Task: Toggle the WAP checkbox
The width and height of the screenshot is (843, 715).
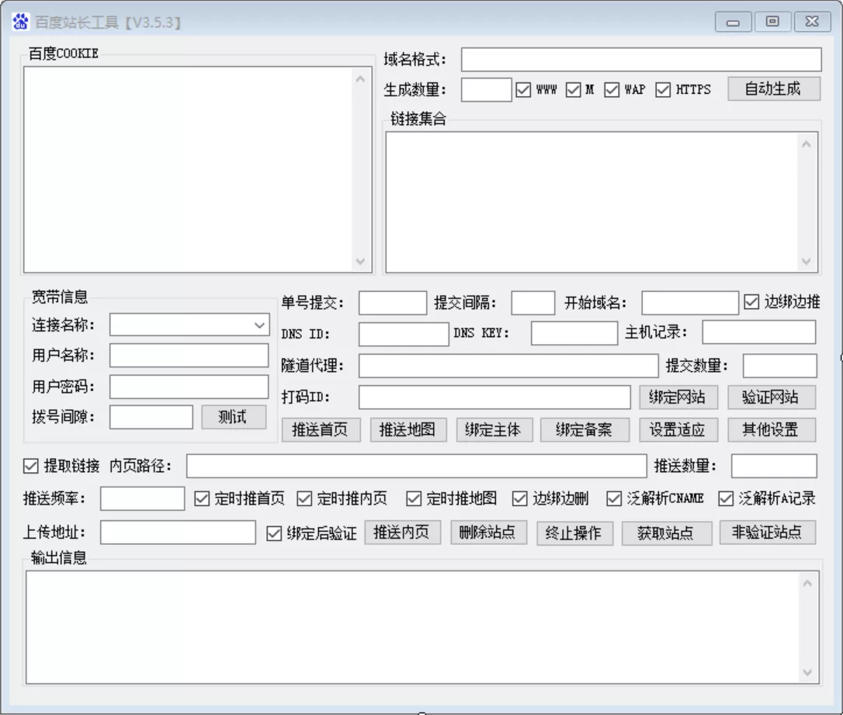Action: [612, 90]
